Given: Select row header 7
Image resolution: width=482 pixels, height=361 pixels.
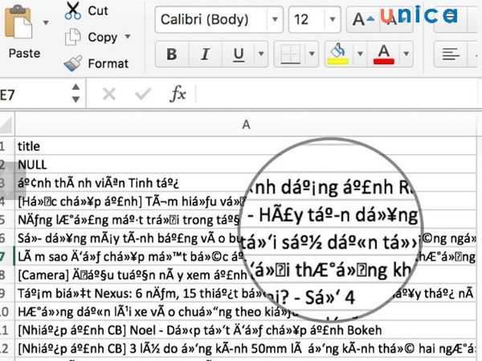Looking at the screenshot, I should [6, 257].
